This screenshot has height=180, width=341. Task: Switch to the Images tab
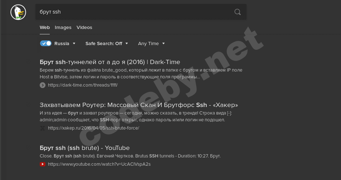63,28
